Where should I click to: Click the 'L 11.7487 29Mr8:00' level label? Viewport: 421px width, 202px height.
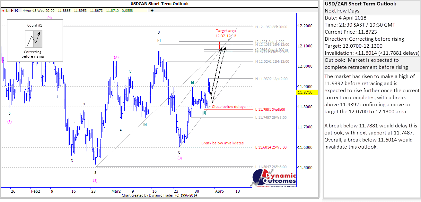coord(271,117)
